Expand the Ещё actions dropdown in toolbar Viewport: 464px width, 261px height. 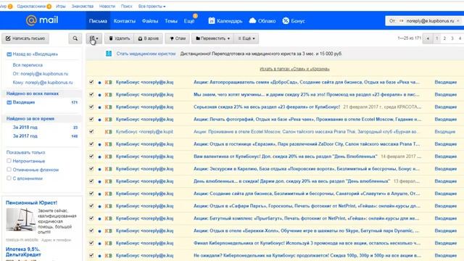click(x=246, y=38)
